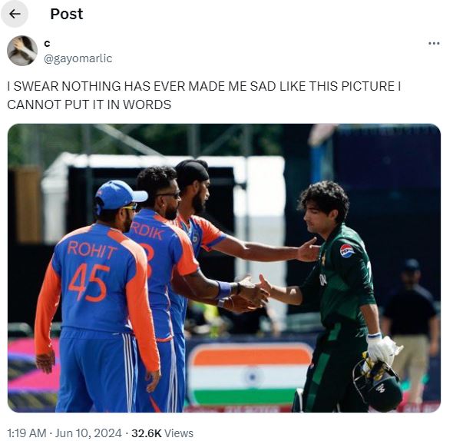
Task: Click the blue cap of the Rohit player
Action: click(119, 194)
